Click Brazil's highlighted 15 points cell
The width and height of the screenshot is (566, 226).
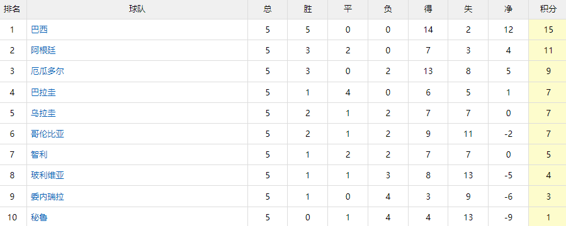pos(548,30)
